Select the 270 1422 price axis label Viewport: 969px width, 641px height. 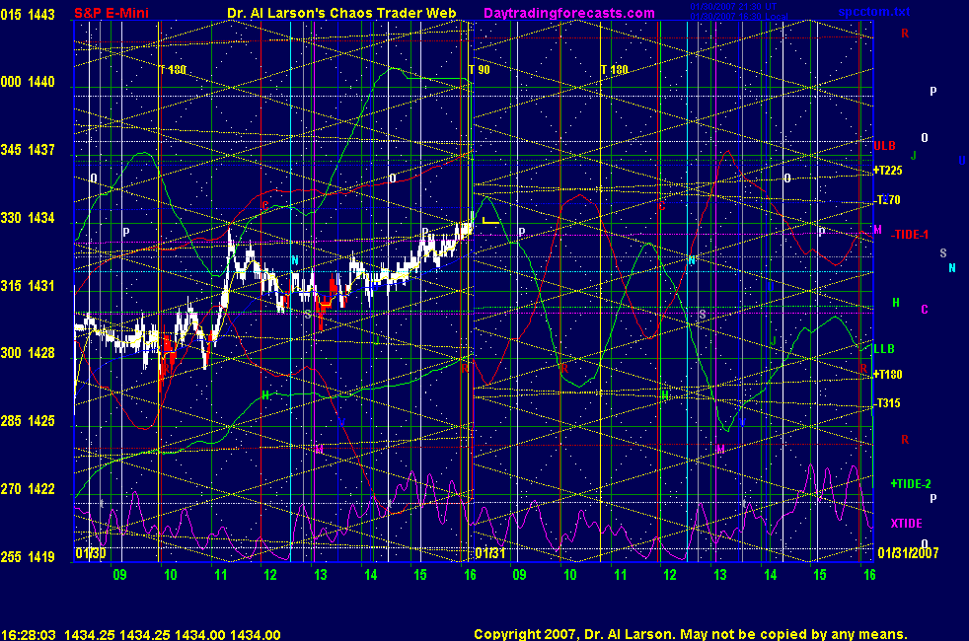(x=28, y=489)
